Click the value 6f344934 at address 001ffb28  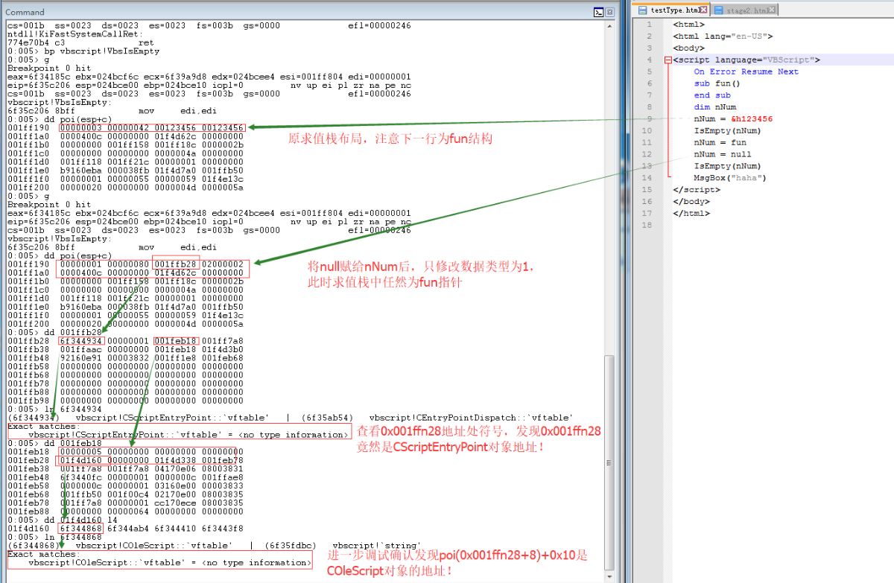pos(80,340)
